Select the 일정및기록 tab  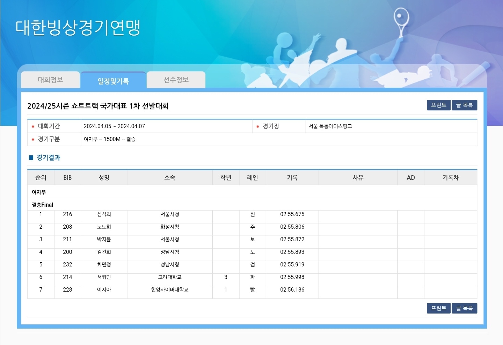click(x=113, y=81)
